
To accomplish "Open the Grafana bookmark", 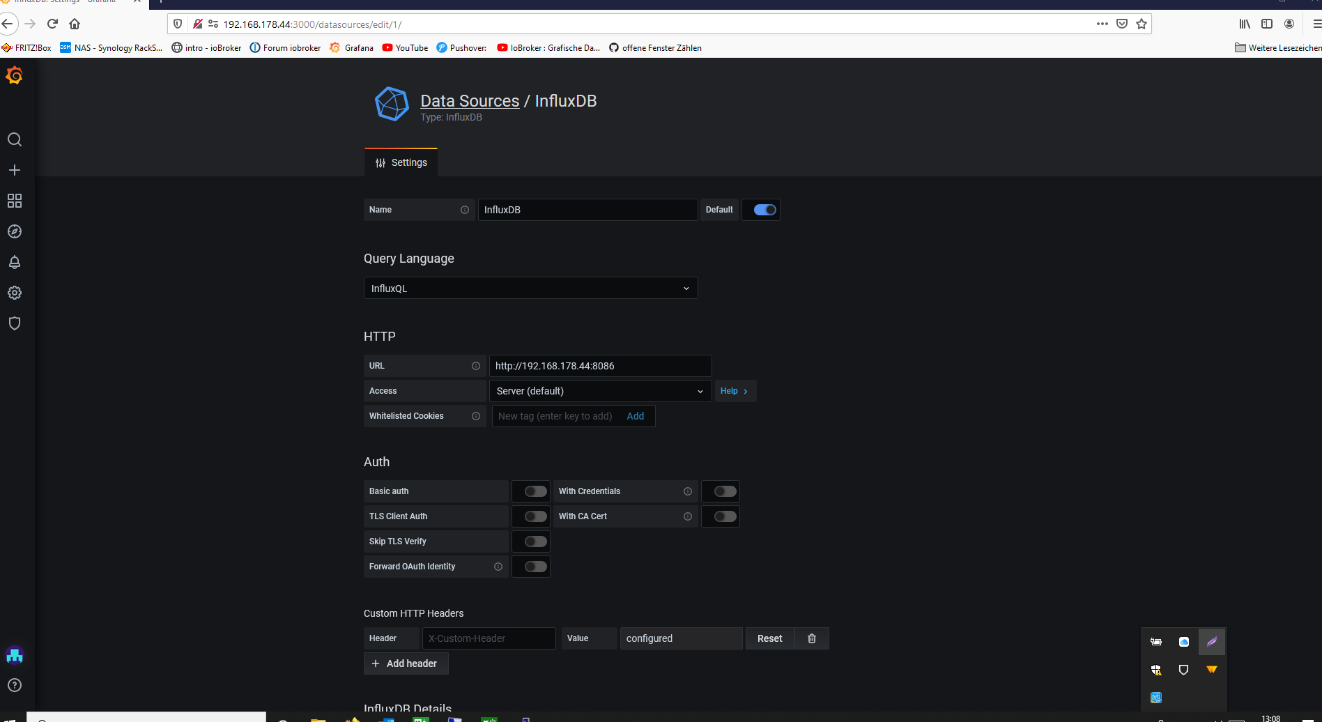I will pyautogui.click(x=351, y=47).
